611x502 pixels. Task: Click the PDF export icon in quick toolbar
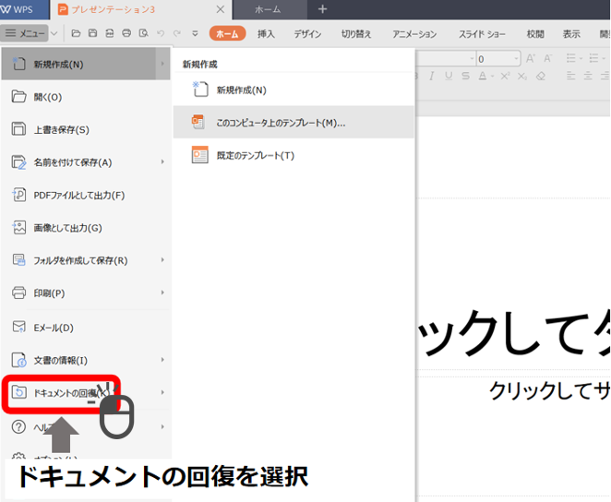pyautogui.click(x=110, y=33)
